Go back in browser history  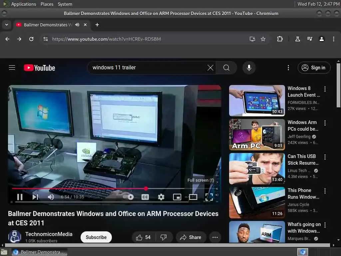7,39
